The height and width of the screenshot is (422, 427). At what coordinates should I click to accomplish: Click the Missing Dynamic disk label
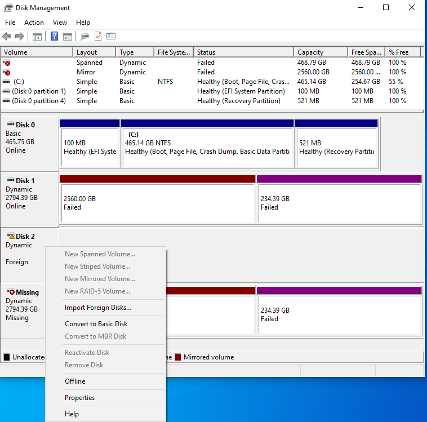(23, 311)
